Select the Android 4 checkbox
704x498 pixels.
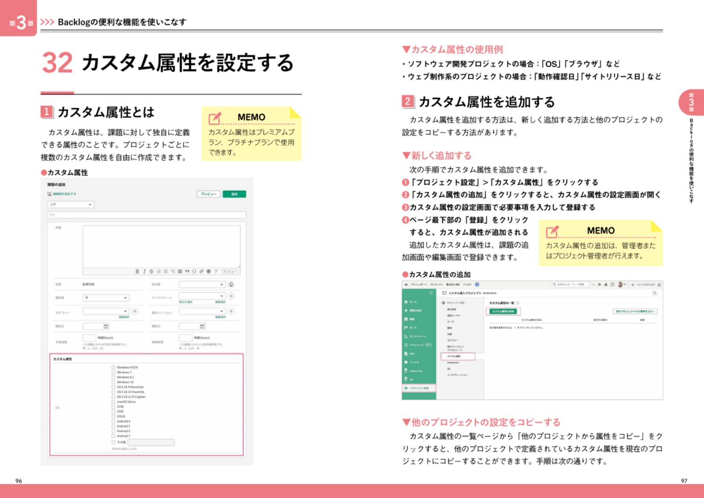pos(113,422)
